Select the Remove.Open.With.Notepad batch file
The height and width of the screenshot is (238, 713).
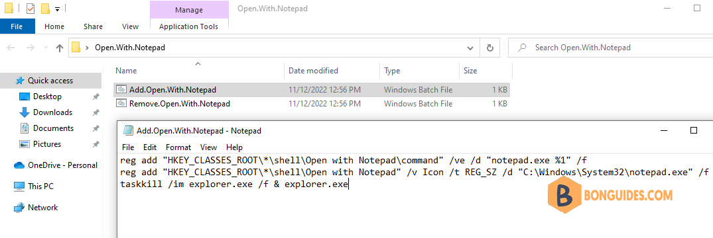click(312, 104)
